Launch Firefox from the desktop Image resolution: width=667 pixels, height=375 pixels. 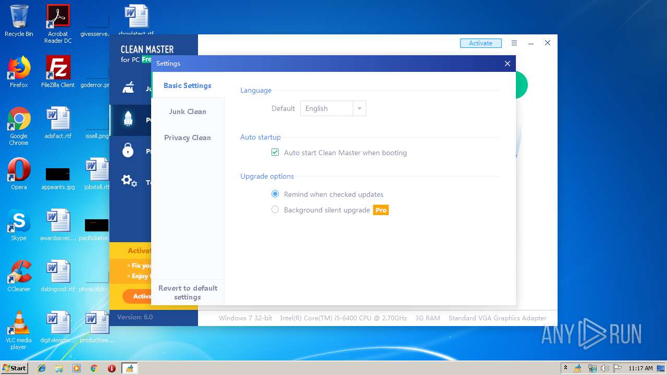click(x=19, y=72)
